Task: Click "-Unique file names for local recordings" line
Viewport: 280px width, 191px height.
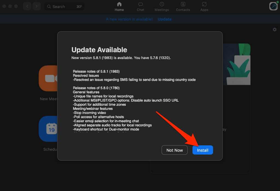Action: pos(103,96)
